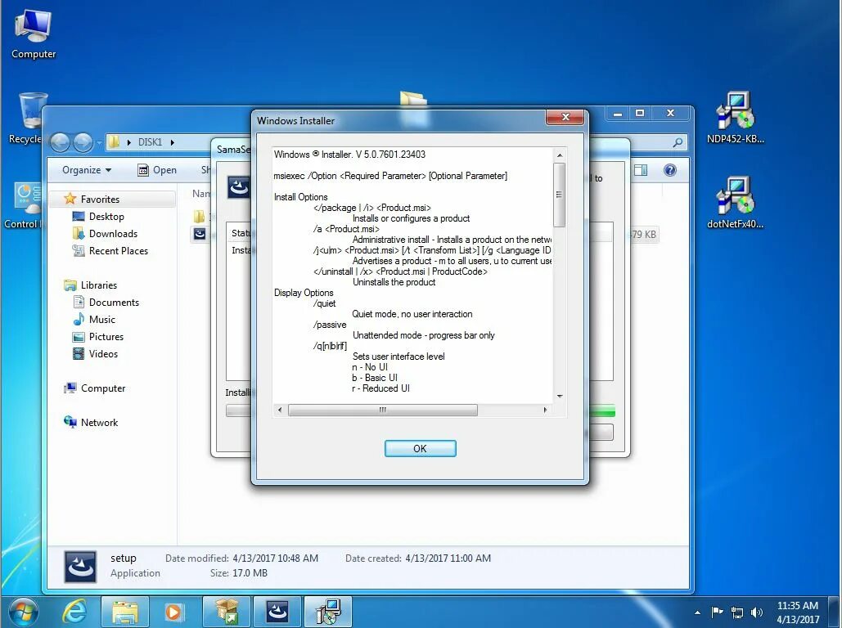Open the Organize menu in Explorer
Screen dimensions: 842x628
pyautogui.click(x=87, y=170)
